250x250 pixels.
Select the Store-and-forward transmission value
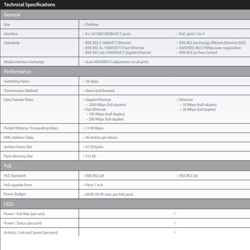tap(99, 90)
